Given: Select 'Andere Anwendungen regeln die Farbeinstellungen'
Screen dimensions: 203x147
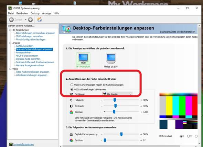Looking at the screenshot, I should pos(72,85).
